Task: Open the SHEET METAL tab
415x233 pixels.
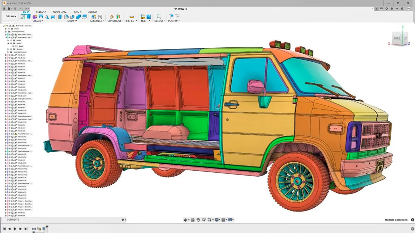Action: pos(60,12)
